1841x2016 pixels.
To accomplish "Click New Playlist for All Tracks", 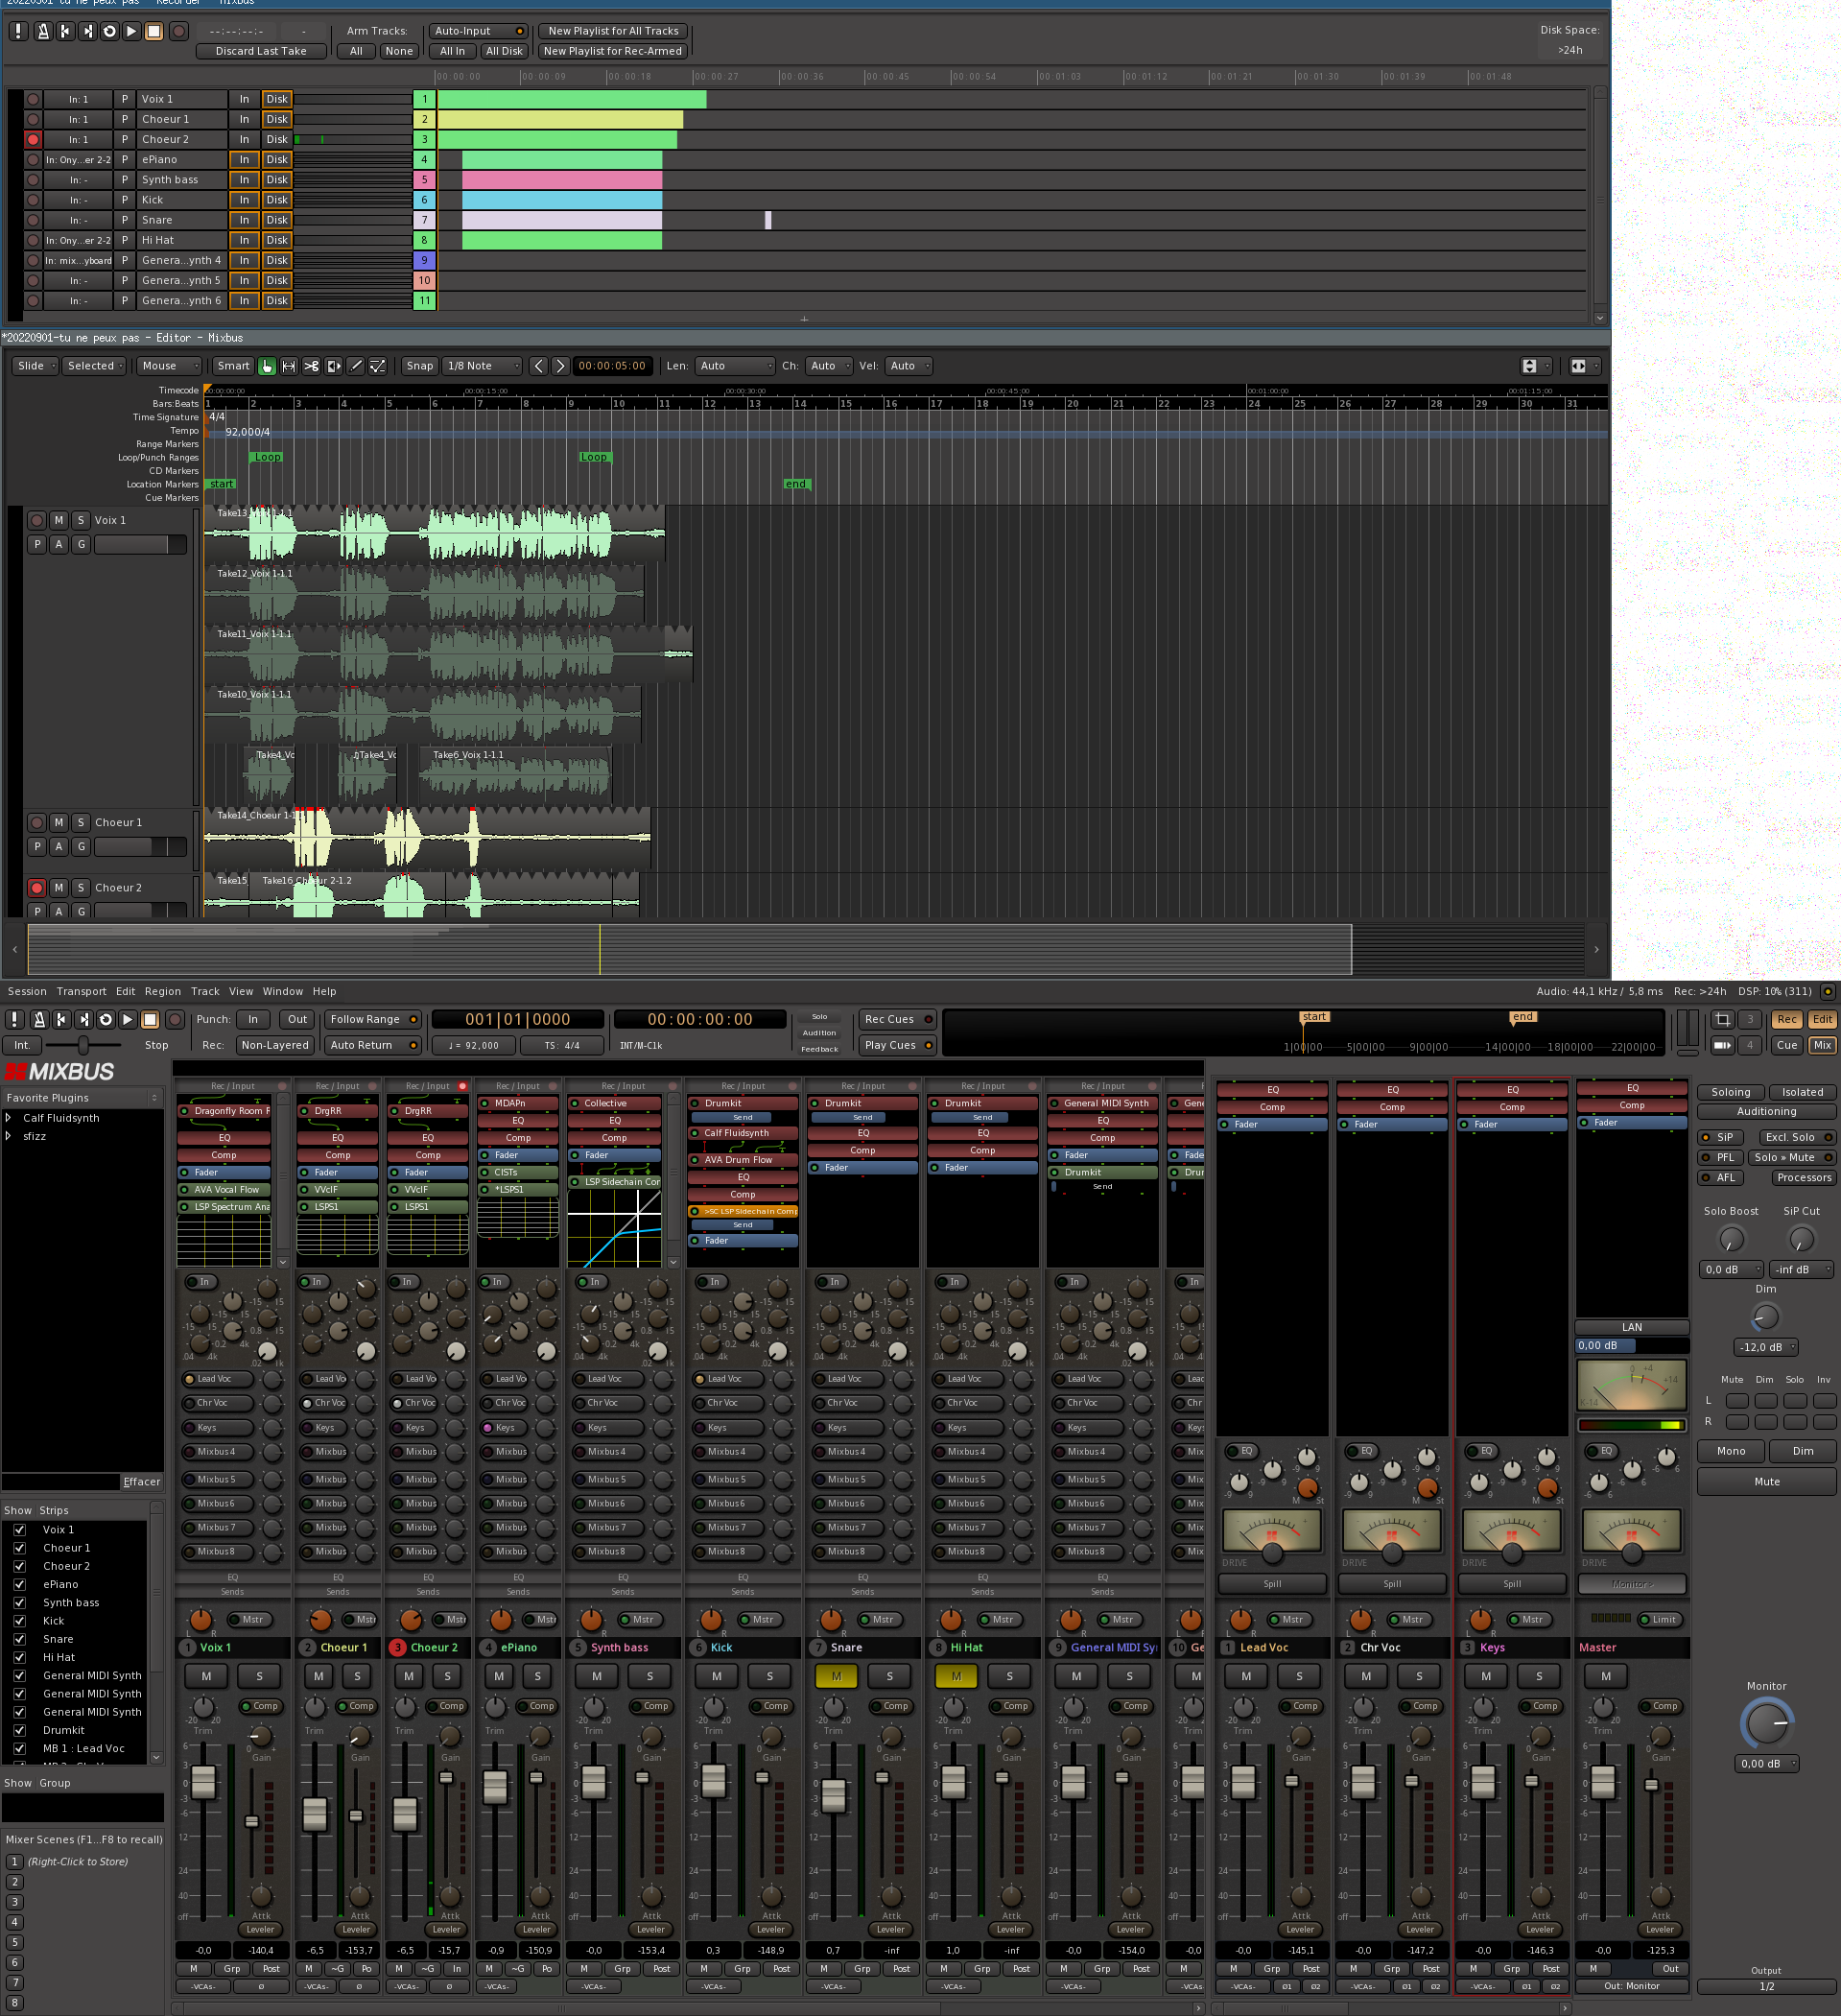I will coord(613,31).
